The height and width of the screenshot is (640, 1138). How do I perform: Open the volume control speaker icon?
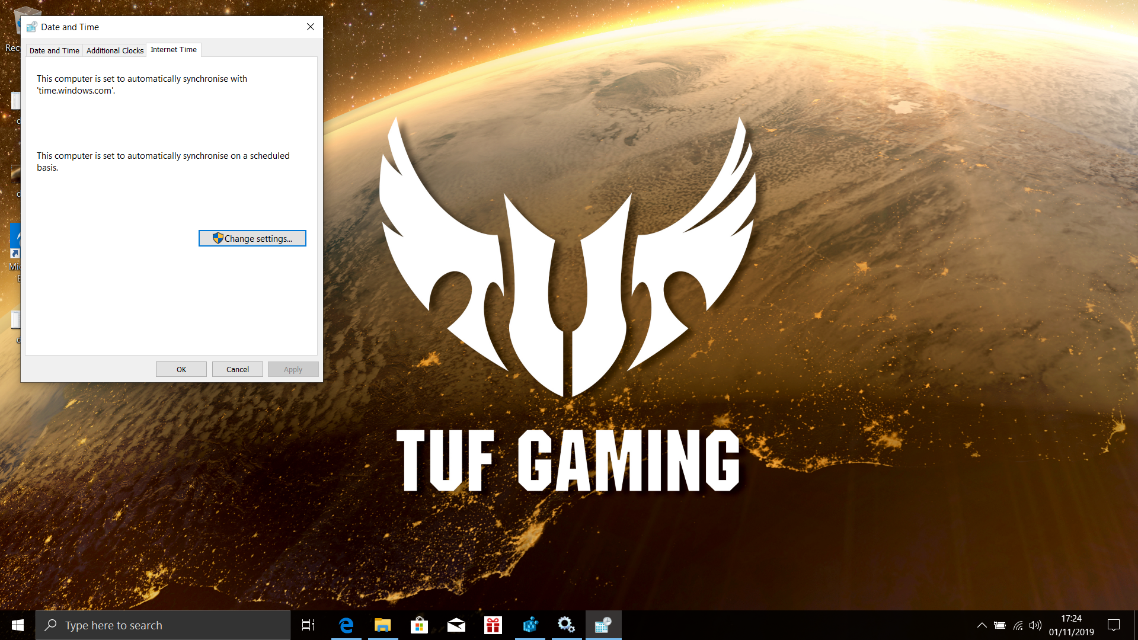pyautogui.click(x=1035, y=625)
